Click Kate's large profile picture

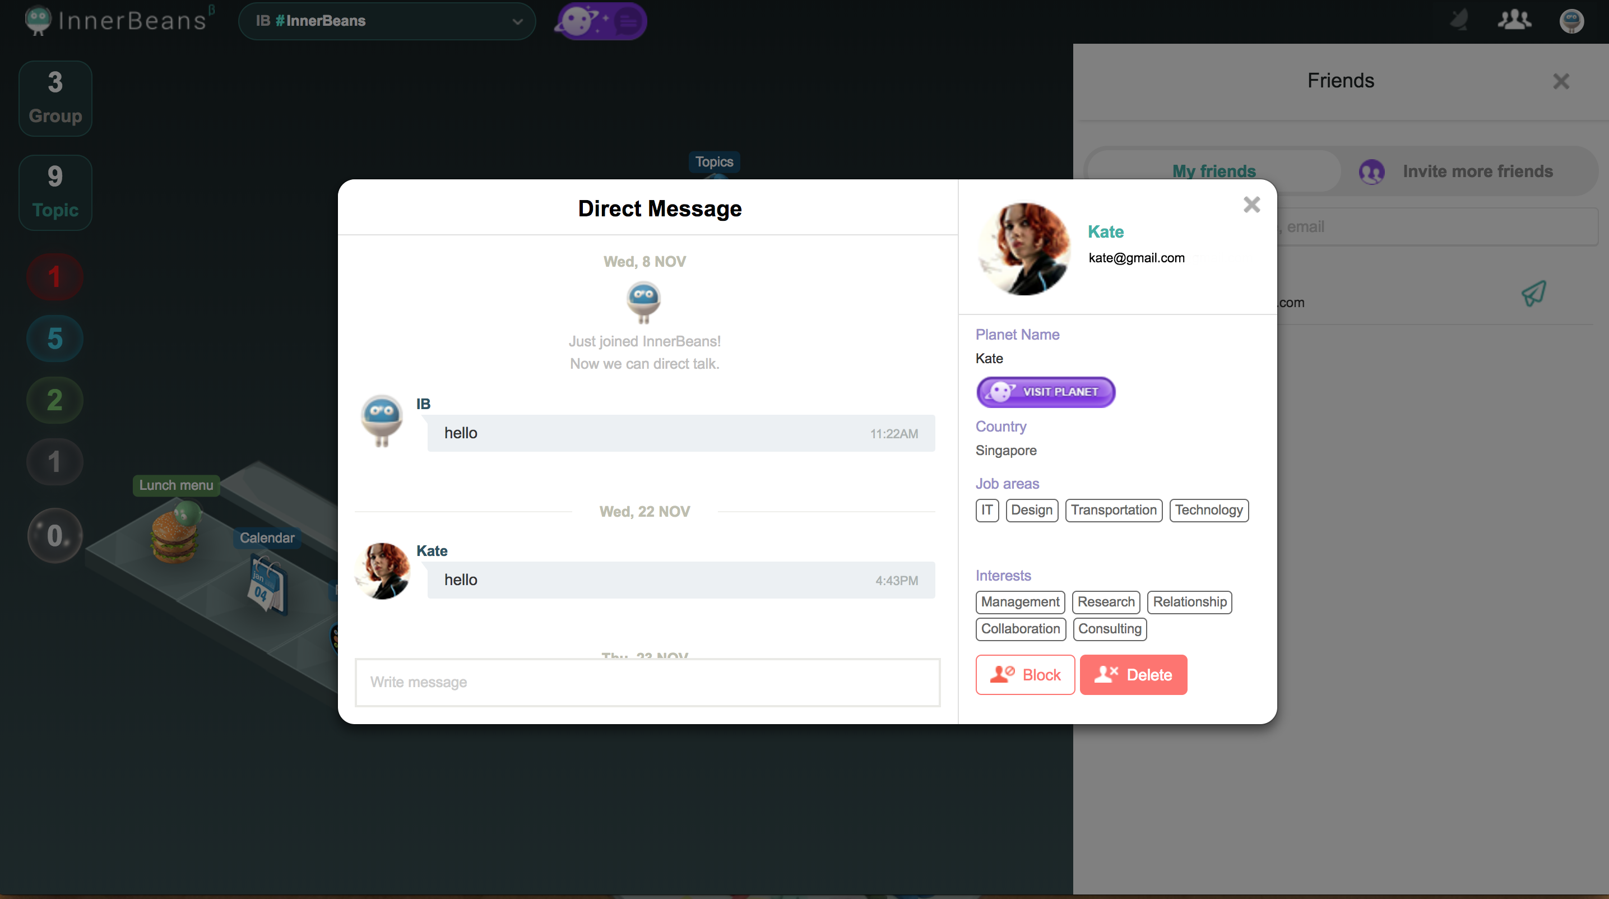[x=1025, y=249]
